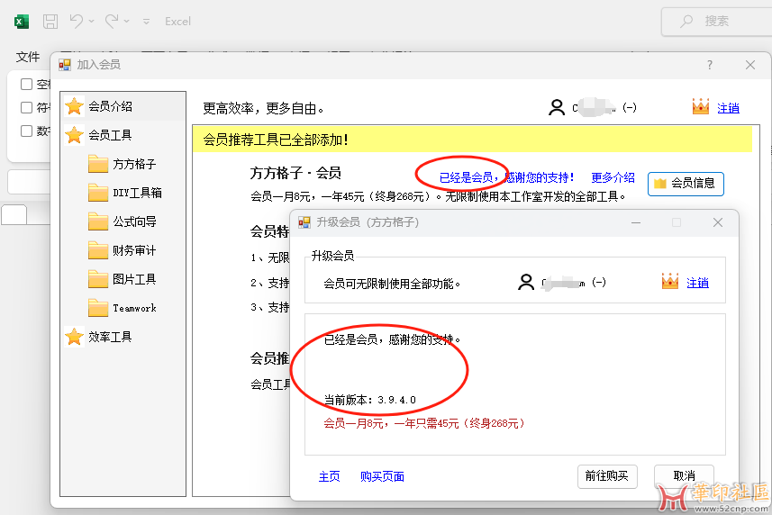
Task: Click the 前往购买 button
Action: coord(606,475)
